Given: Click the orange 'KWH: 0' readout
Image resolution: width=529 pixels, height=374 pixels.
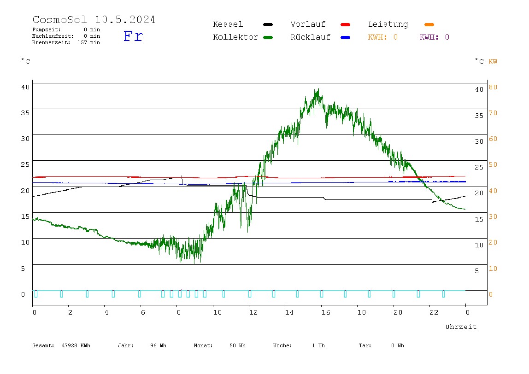Looking at the screenshot, I should coord(382,37).
